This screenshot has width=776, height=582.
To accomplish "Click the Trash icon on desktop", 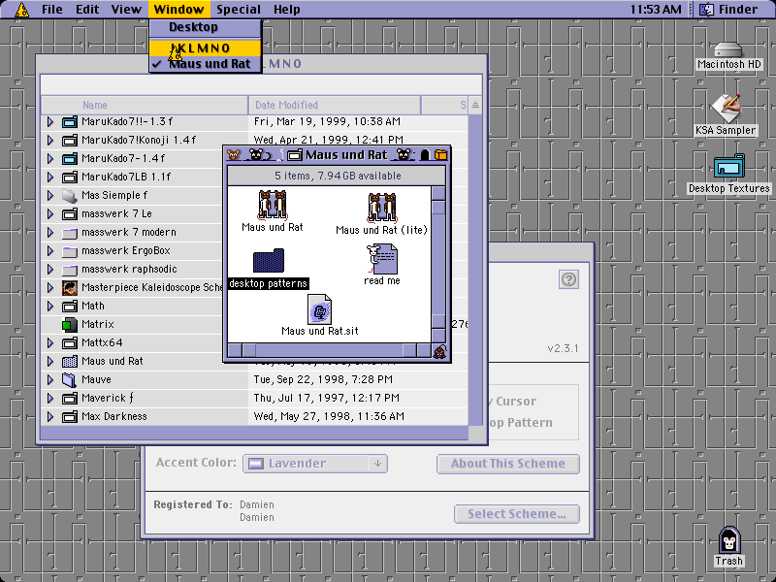I will pos(729,540).
